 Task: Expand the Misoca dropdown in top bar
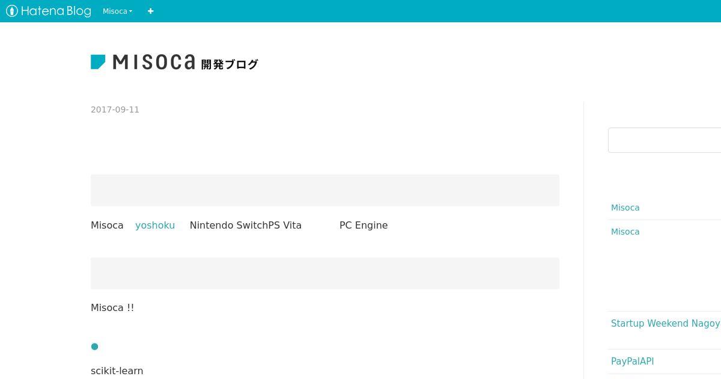pos(117,11)
